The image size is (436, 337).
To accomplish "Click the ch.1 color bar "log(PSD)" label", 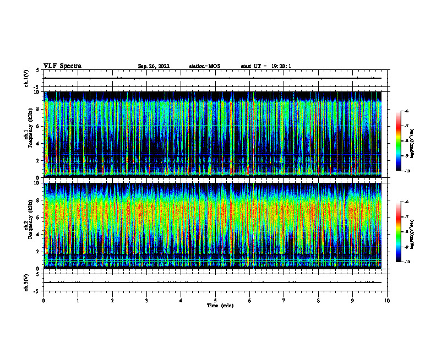I will tap(412, 144).
